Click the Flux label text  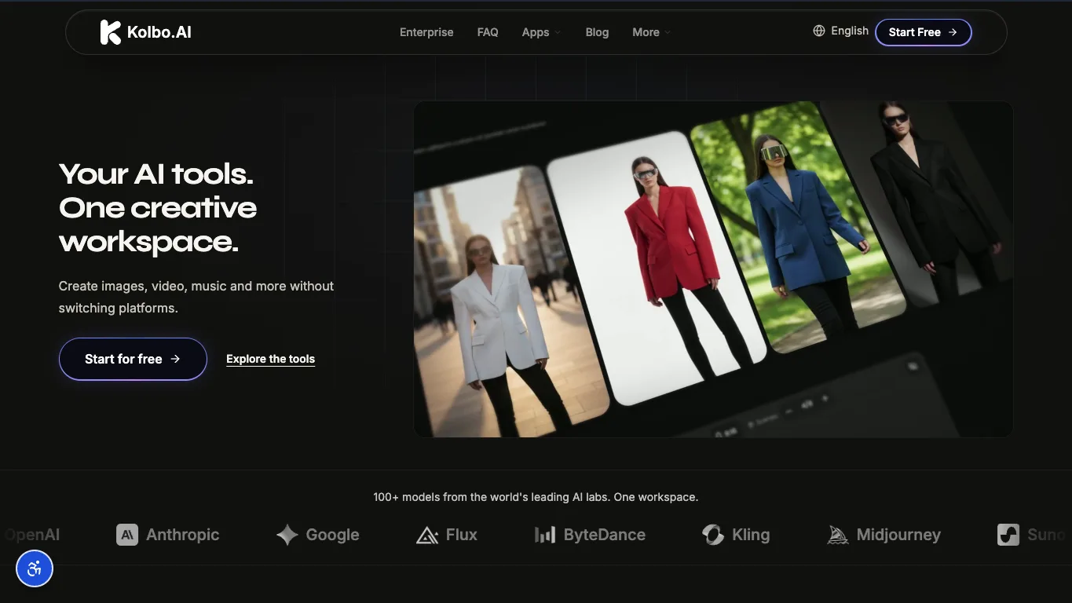click(x=462, y=535)
